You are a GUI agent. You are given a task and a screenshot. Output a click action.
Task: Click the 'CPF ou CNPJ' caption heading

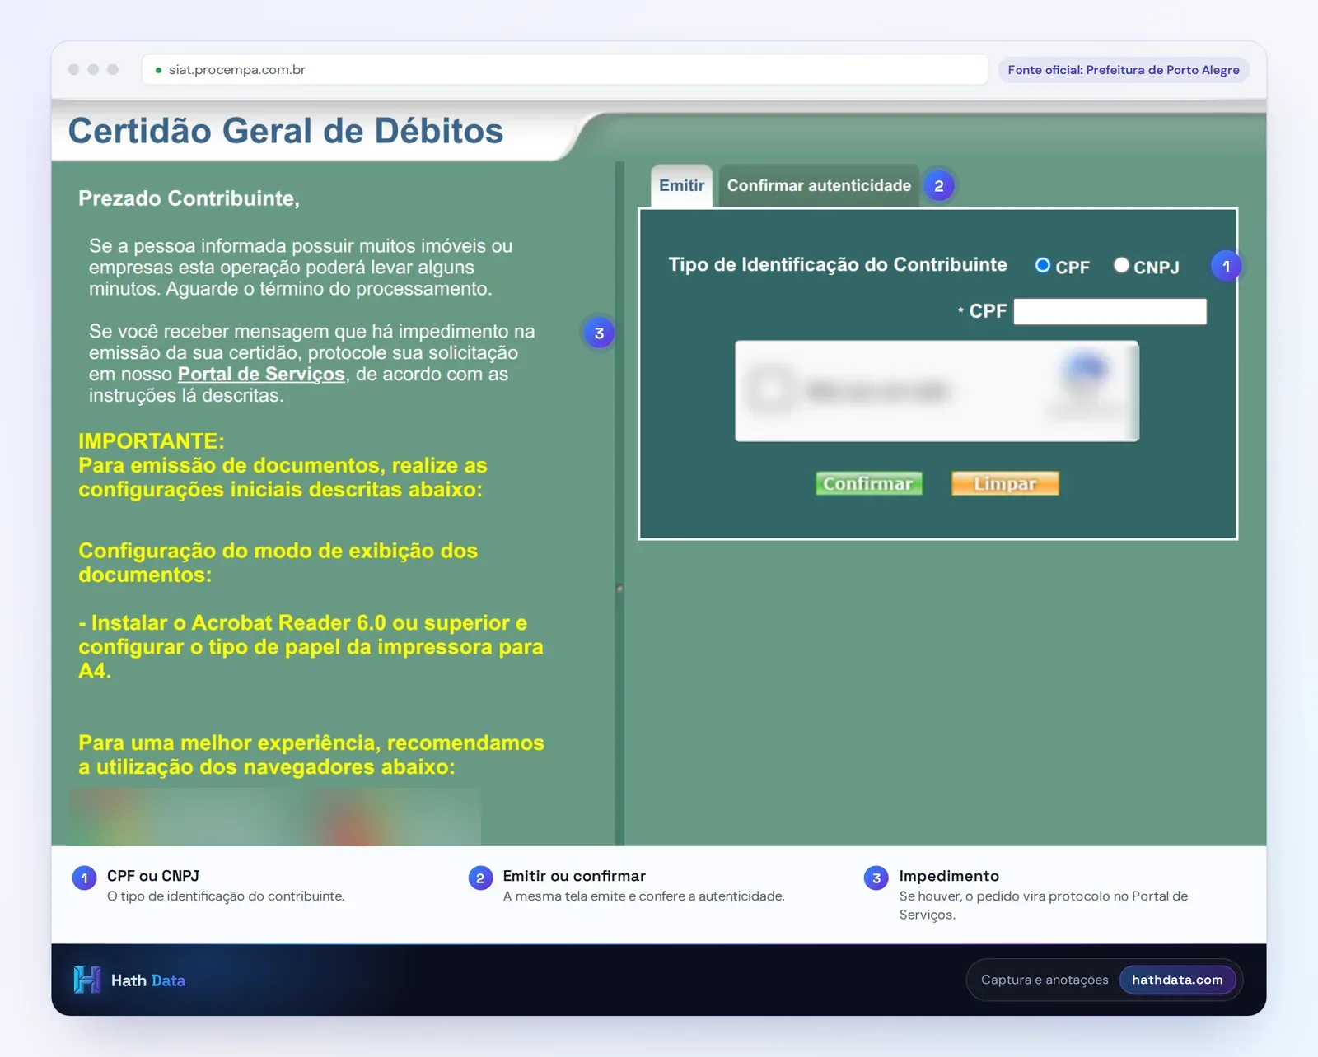pos(153,876)
